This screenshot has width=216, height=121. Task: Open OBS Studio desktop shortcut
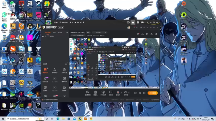pos(21,61)
